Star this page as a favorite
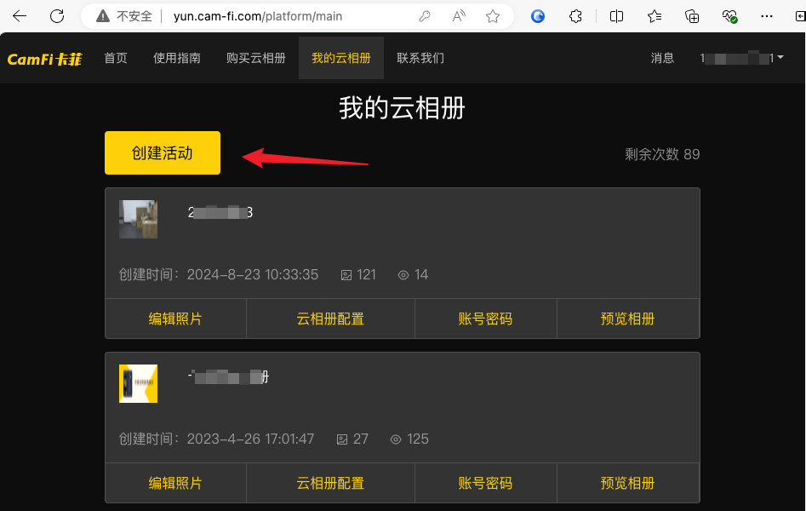 tap(493, 16)
